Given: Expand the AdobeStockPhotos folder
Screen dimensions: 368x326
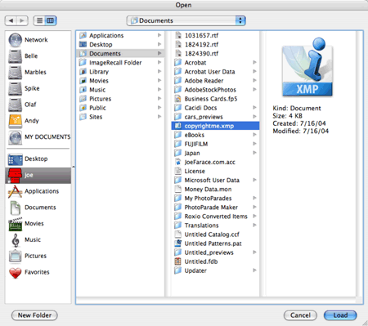Looking at the screenshot, I should tap(254, 89).
